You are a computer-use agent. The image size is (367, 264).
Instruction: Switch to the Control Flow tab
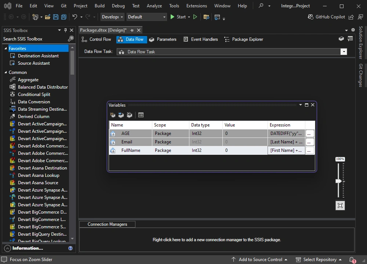point(97,39)
